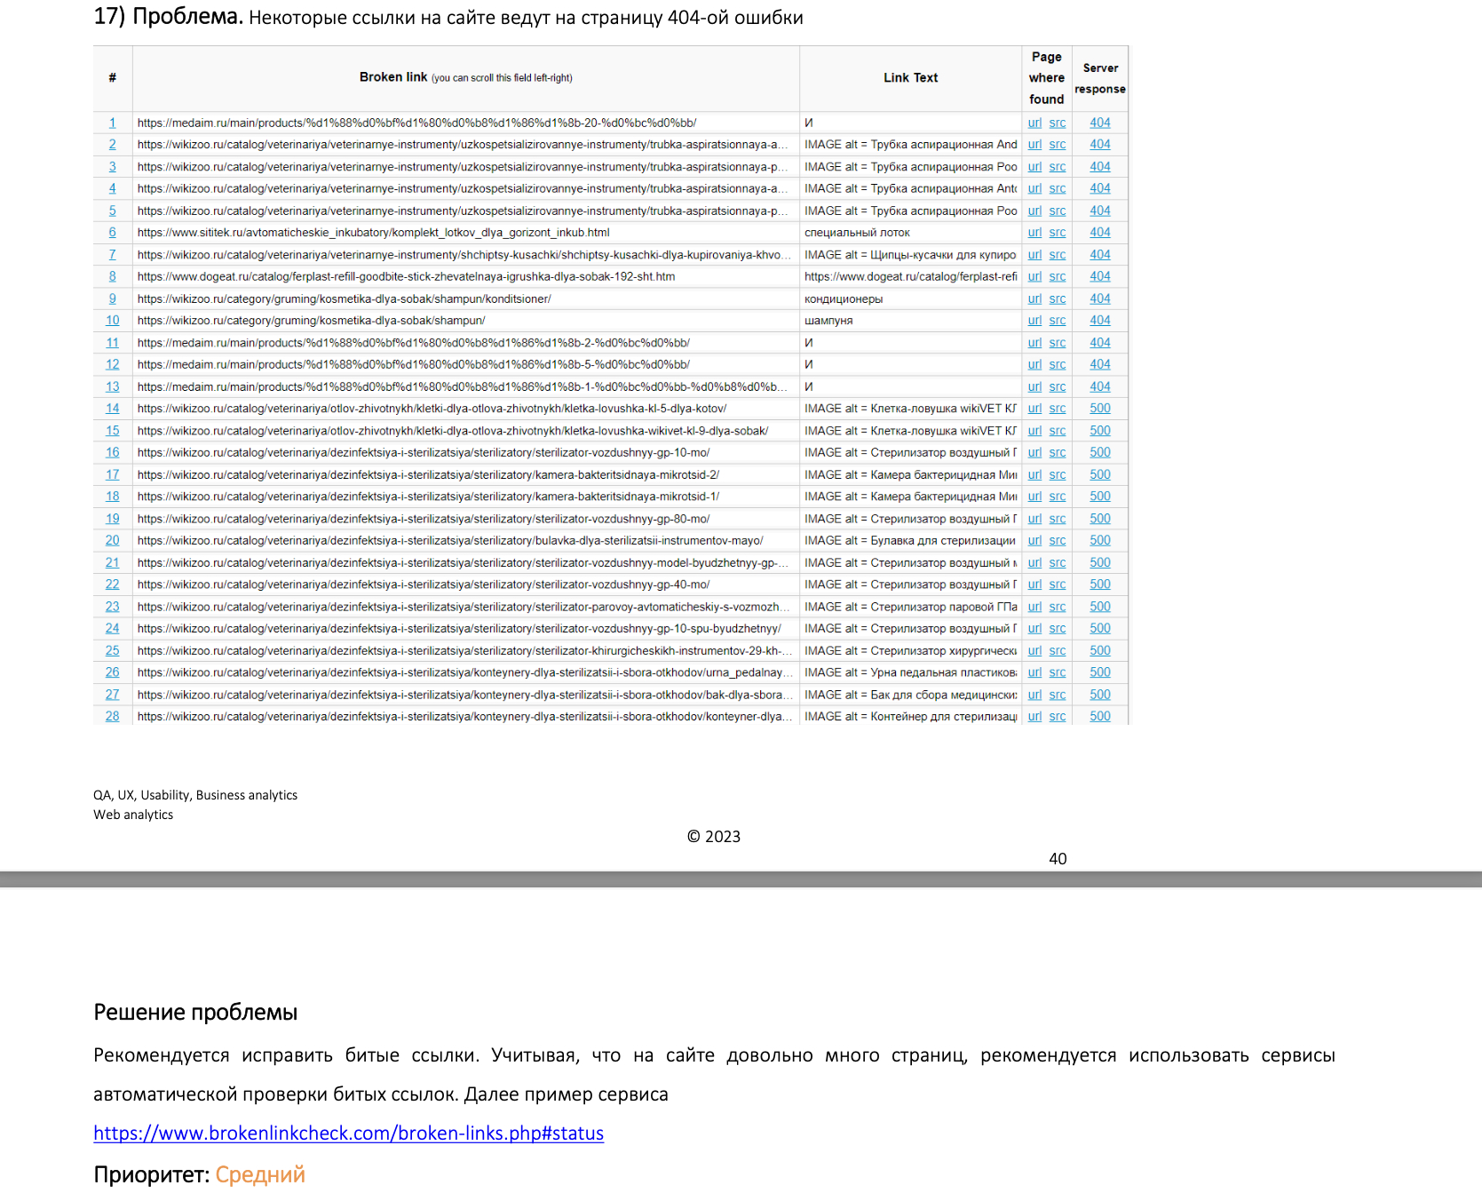Open the url link in row 20

[1035, 540]
